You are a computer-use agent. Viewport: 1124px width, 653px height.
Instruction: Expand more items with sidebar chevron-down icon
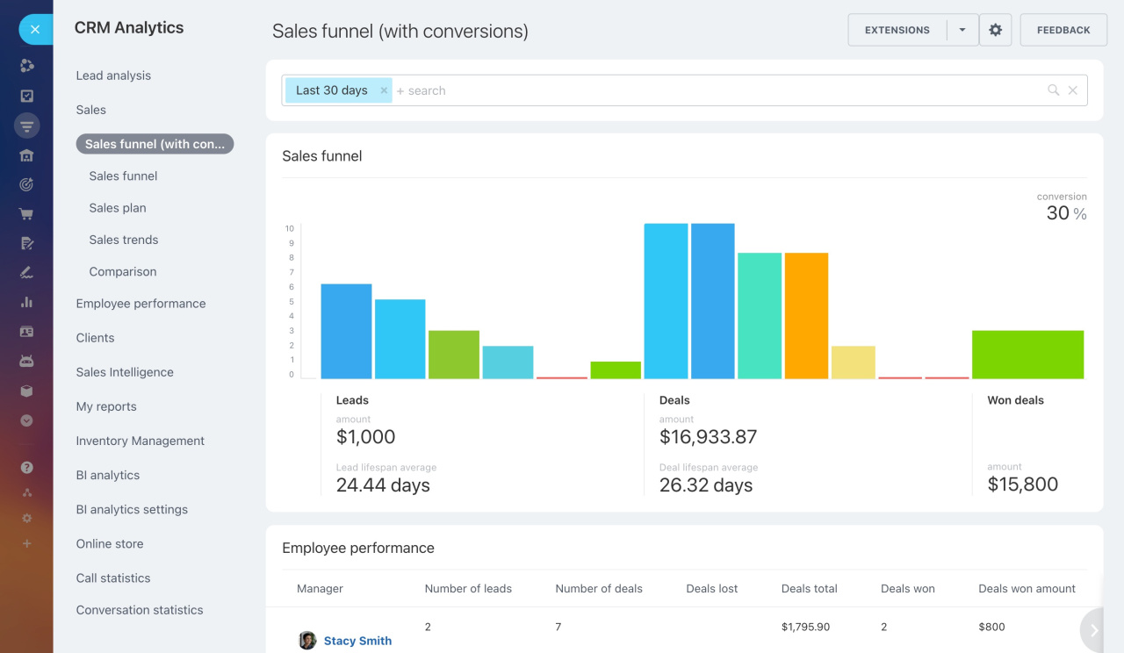(x=26, y=420)
